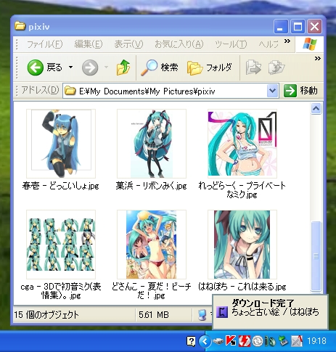Click file name 葉浜 - リボンみく.jpg

point(151,186)
